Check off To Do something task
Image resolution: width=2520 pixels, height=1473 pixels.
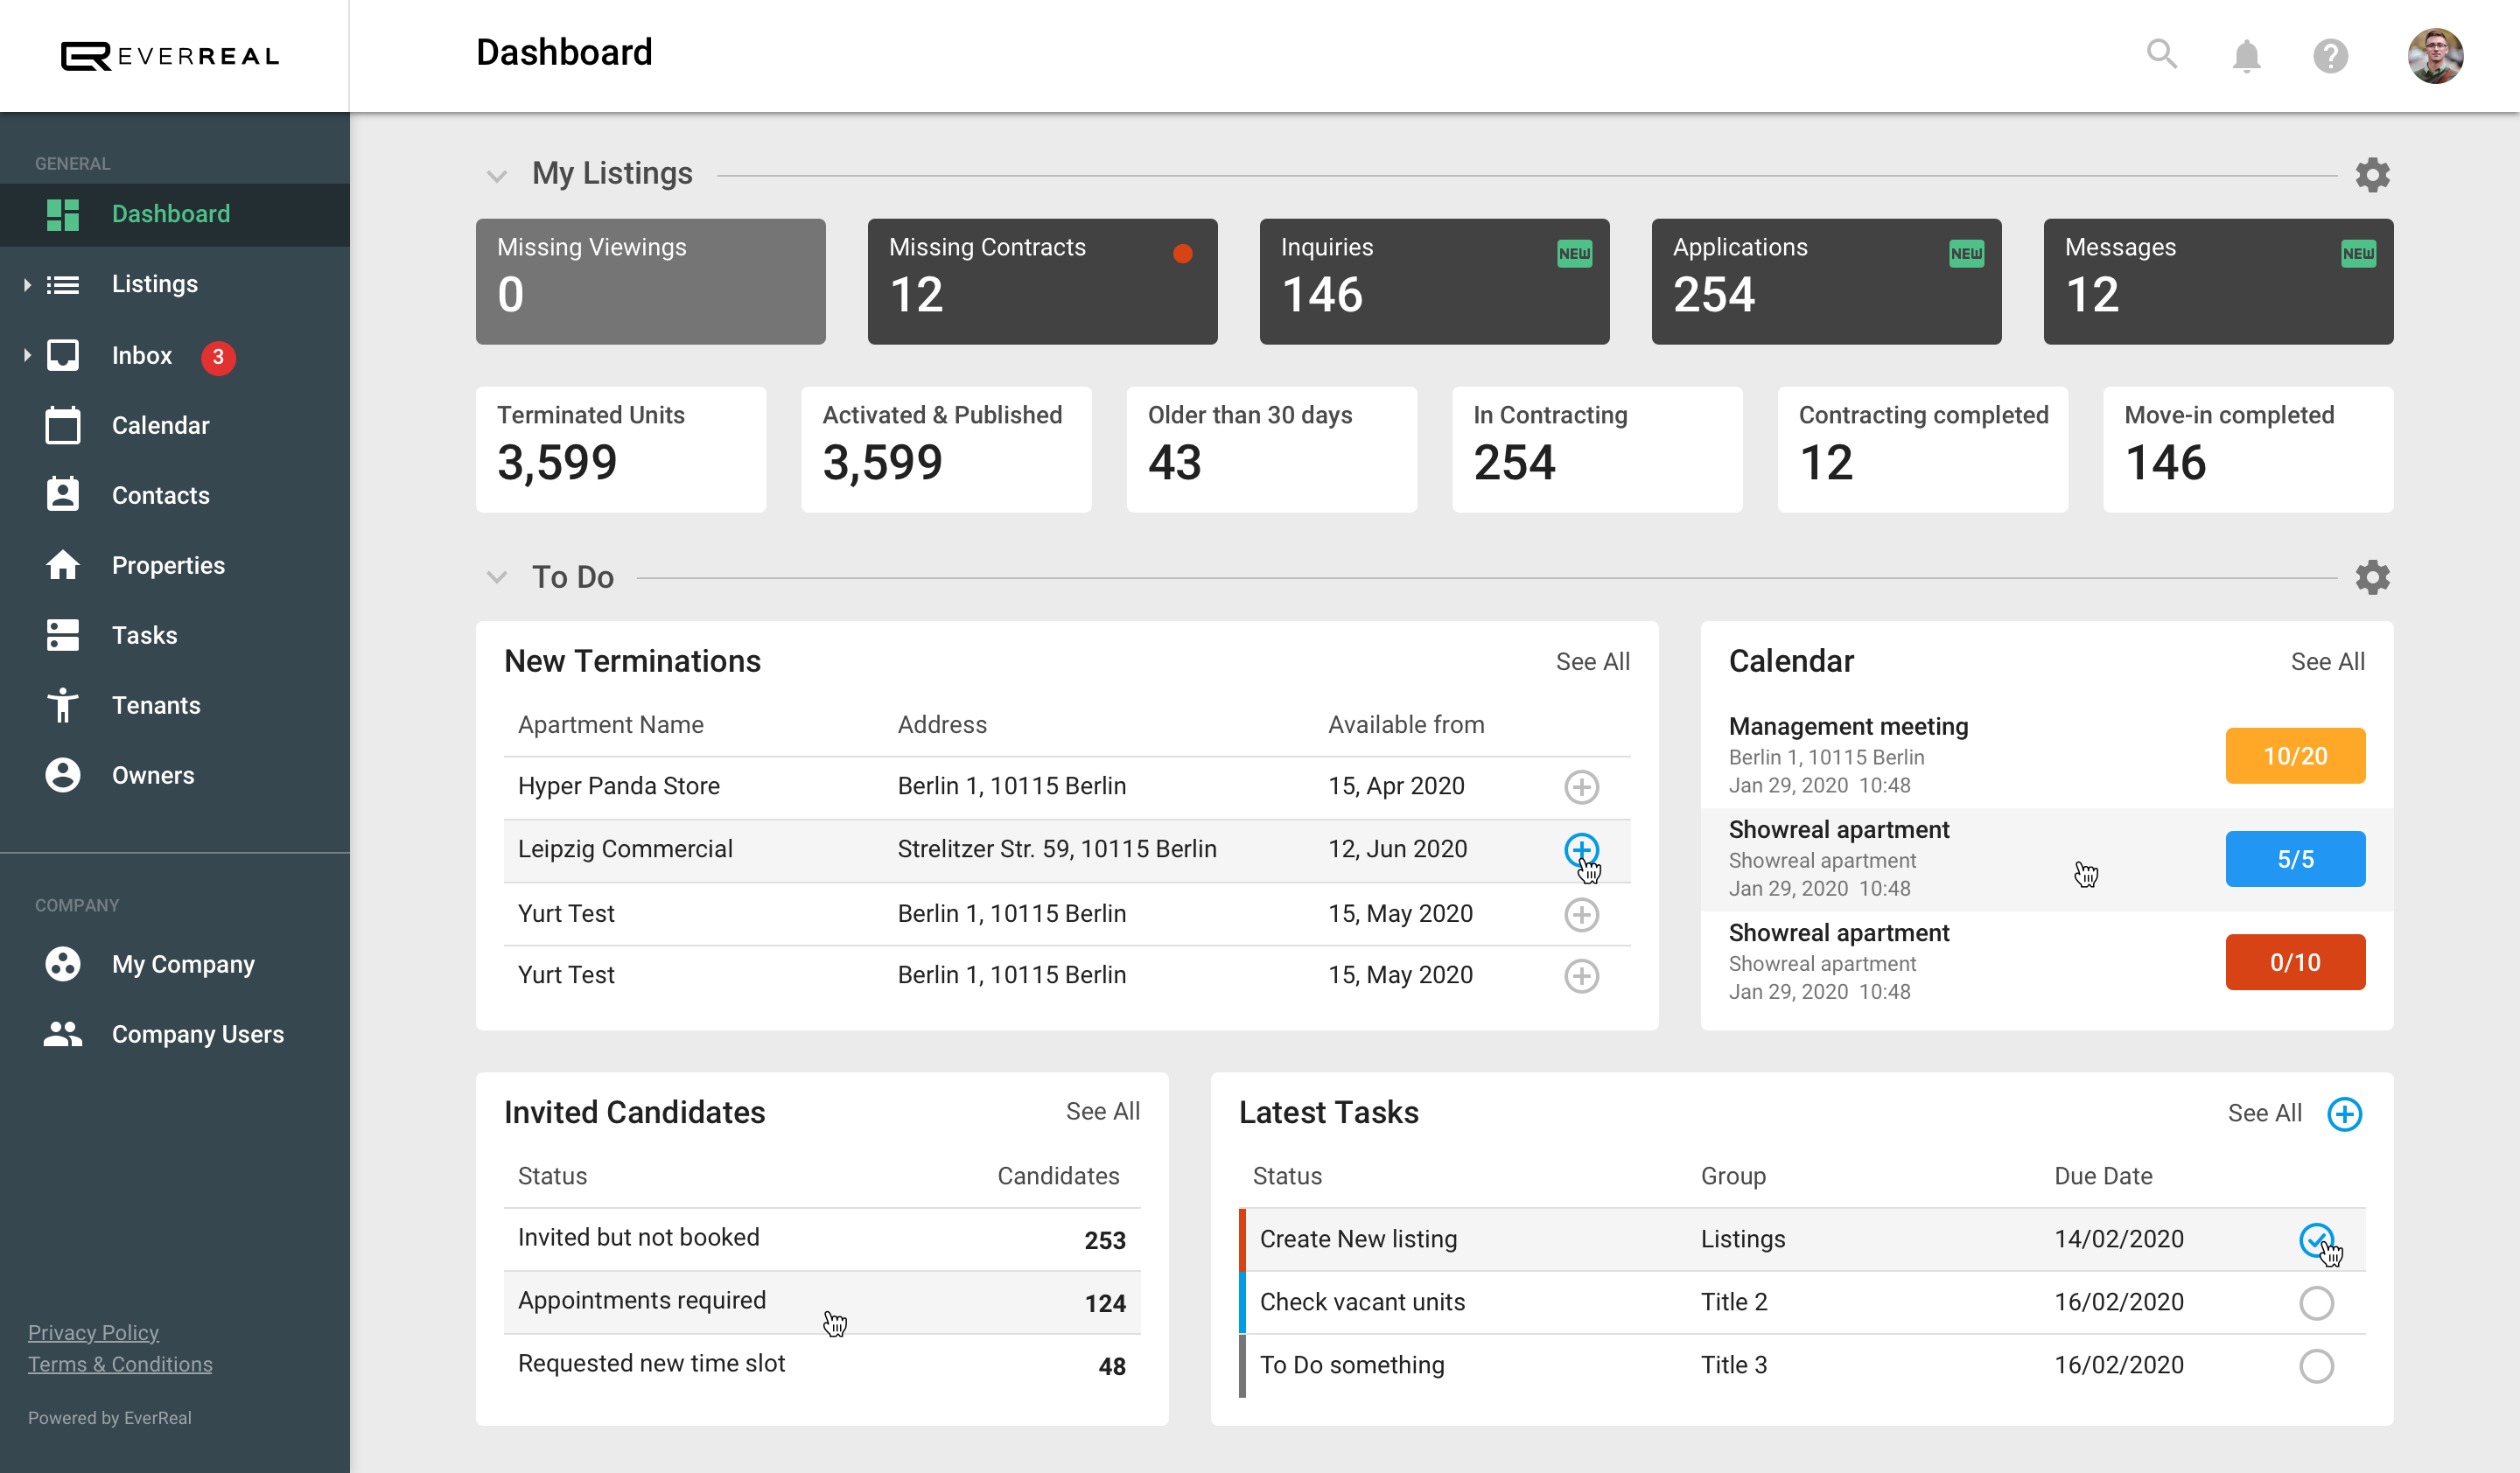tap(2315, 1365)
